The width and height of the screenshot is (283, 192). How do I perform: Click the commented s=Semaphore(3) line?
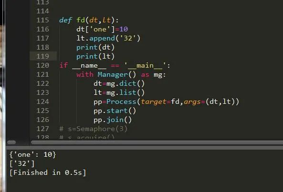tap(93, 129)
